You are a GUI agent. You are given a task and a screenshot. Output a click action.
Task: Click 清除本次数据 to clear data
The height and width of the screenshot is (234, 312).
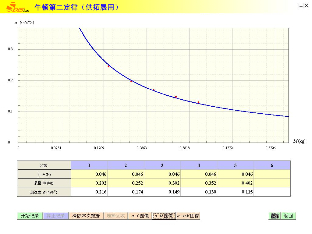tap(86, 216)
